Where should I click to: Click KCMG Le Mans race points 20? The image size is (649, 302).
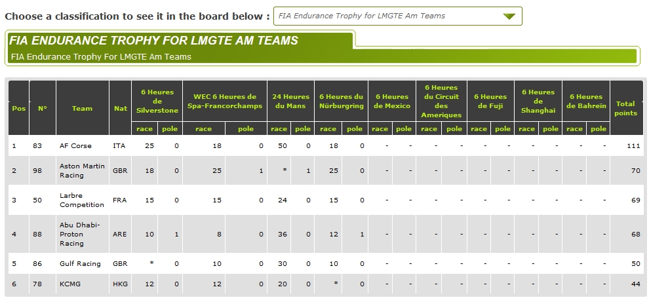point(283,284)
